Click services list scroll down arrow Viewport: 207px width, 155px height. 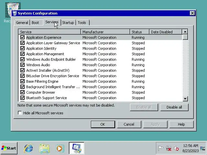pyautogui.click(x=185, y=98)
